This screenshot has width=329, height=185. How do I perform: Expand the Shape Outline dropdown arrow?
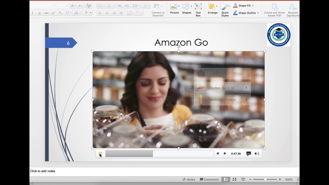[258, 13]
